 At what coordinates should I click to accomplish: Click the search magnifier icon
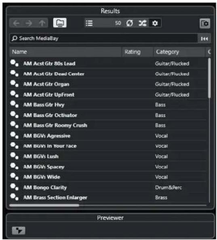tap(15, 38)
